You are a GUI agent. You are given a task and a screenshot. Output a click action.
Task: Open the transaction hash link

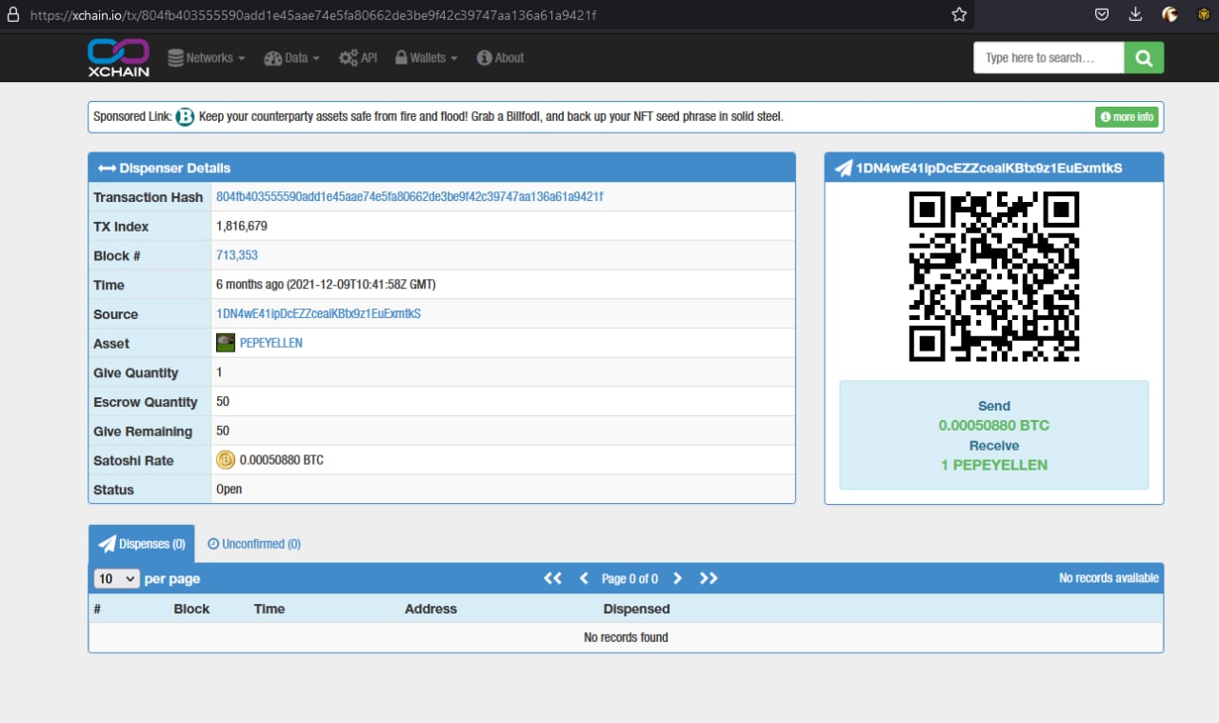pyautogui.click(x=410, y=197)
